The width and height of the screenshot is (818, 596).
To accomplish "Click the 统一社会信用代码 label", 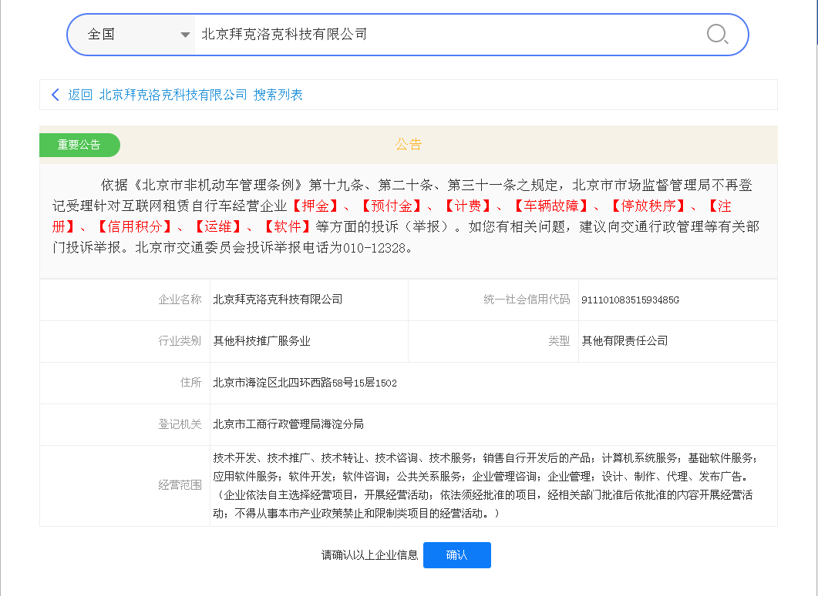I will (527, 300).
